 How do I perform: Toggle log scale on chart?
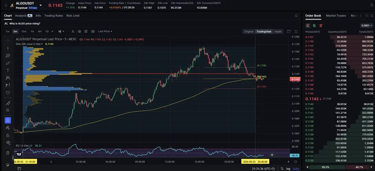[x=288, y=168]
